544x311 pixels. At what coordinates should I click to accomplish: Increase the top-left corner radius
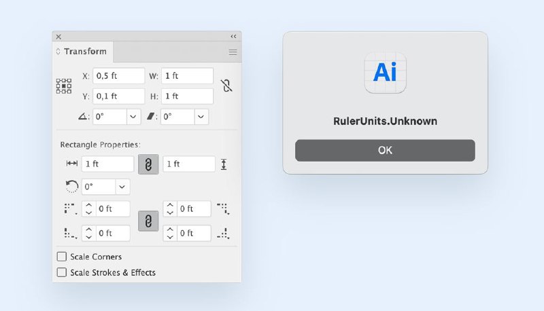click(89, 206)
